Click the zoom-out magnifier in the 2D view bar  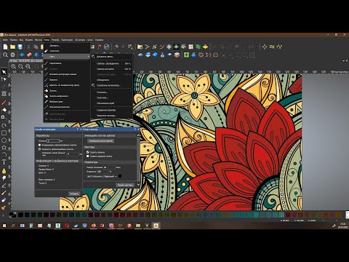pyautogui.click(x=20, y=66)
